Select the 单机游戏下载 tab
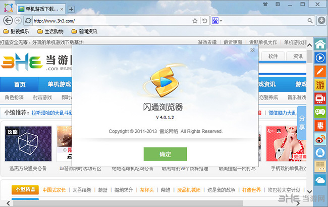Screen dimensions: 328x207 click(x=41, y=9)
